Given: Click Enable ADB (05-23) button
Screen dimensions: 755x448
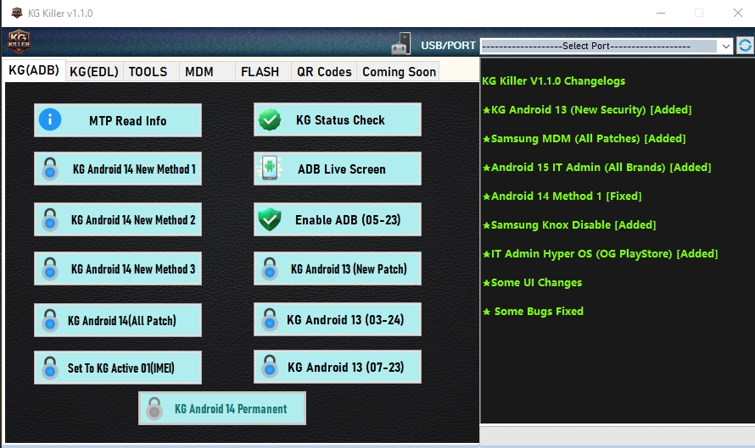Looking at the screenshot, I should tap(338, 219).
